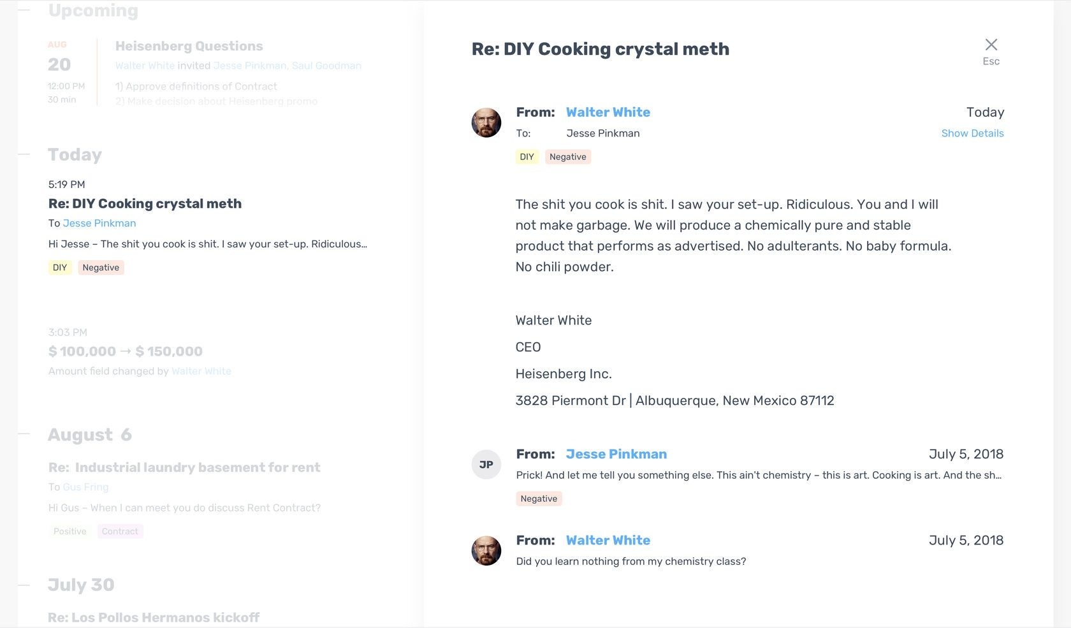The height and width of the screenshot is (628, 1071).
Task: Expand Jesse Pinkman's collapsed message preview
Action: coord(759,475)
